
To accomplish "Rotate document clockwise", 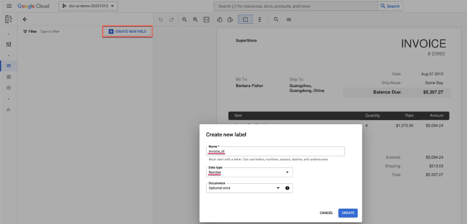I will pyautogui.click(x=230, y=20).
